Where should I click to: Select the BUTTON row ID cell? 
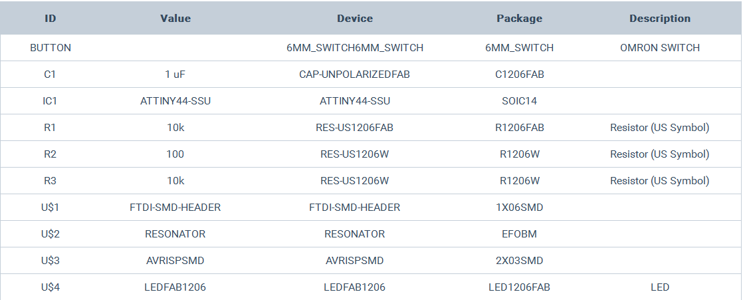(x=51, y=48)
